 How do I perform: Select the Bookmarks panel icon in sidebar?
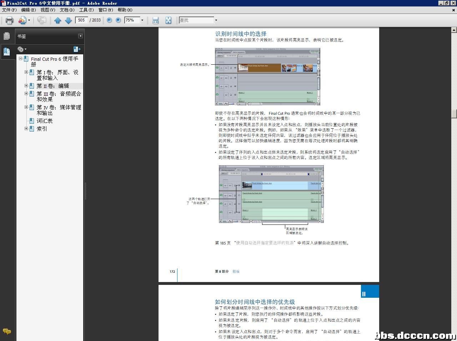pos(7,52)
